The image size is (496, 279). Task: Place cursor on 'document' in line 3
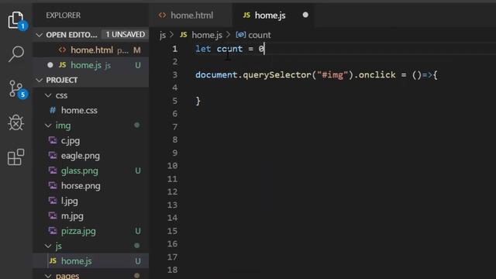point(216,75)
